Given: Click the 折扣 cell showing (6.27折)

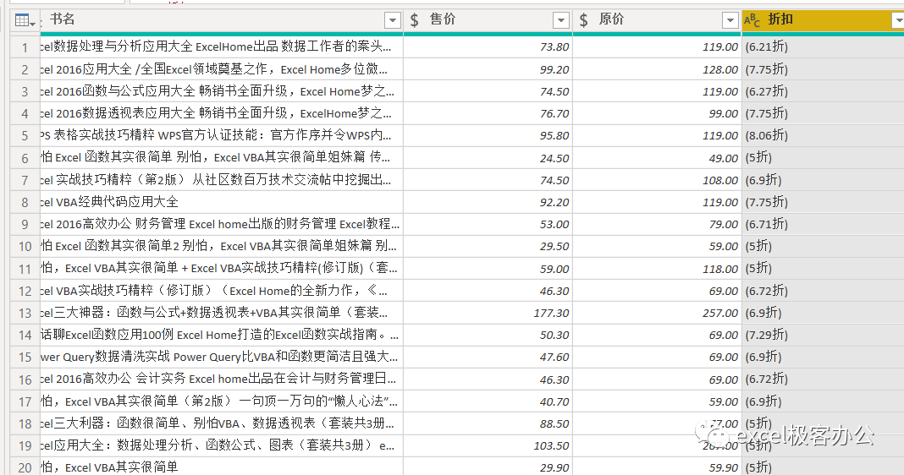Looking at the screenshot, I should coord(823,91).
